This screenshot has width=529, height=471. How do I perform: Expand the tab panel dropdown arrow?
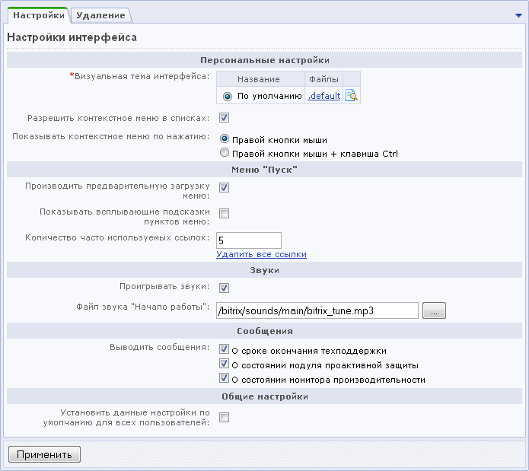coord(518,15)
